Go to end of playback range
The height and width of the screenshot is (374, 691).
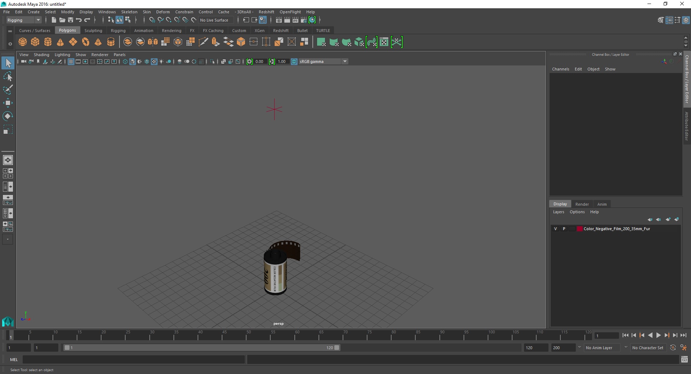pos(683,335)
